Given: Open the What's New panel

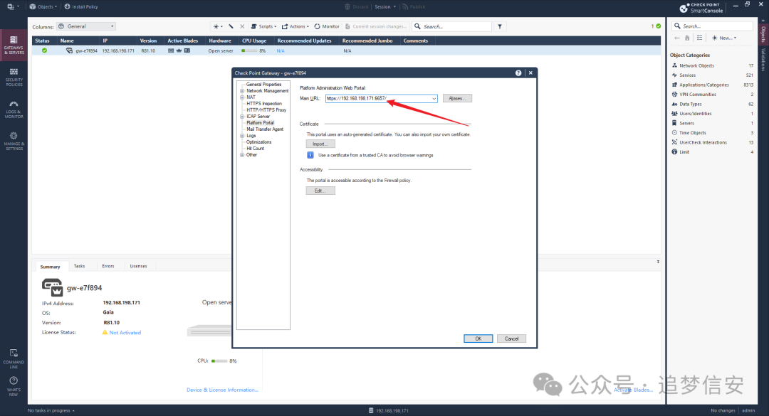Looking at the screenshot, I should coord(14,386).
